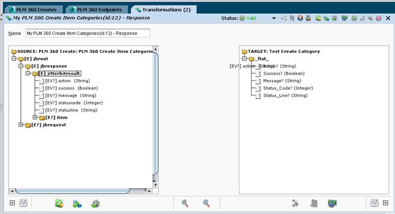Toggle the target-side V button
This screenshot has width=395, height=214.
(x=375, y=203)
